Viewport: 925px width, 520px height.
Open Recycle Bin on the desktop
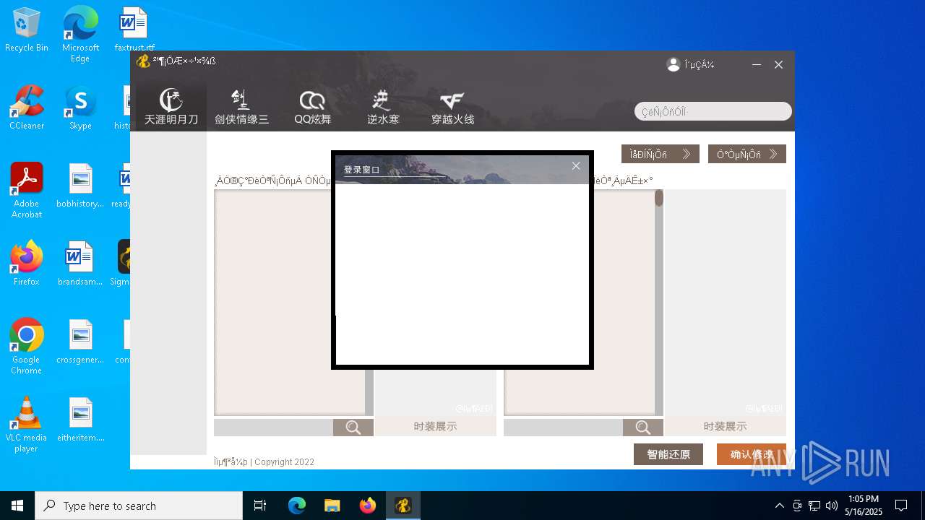click(x=27, y=30)
